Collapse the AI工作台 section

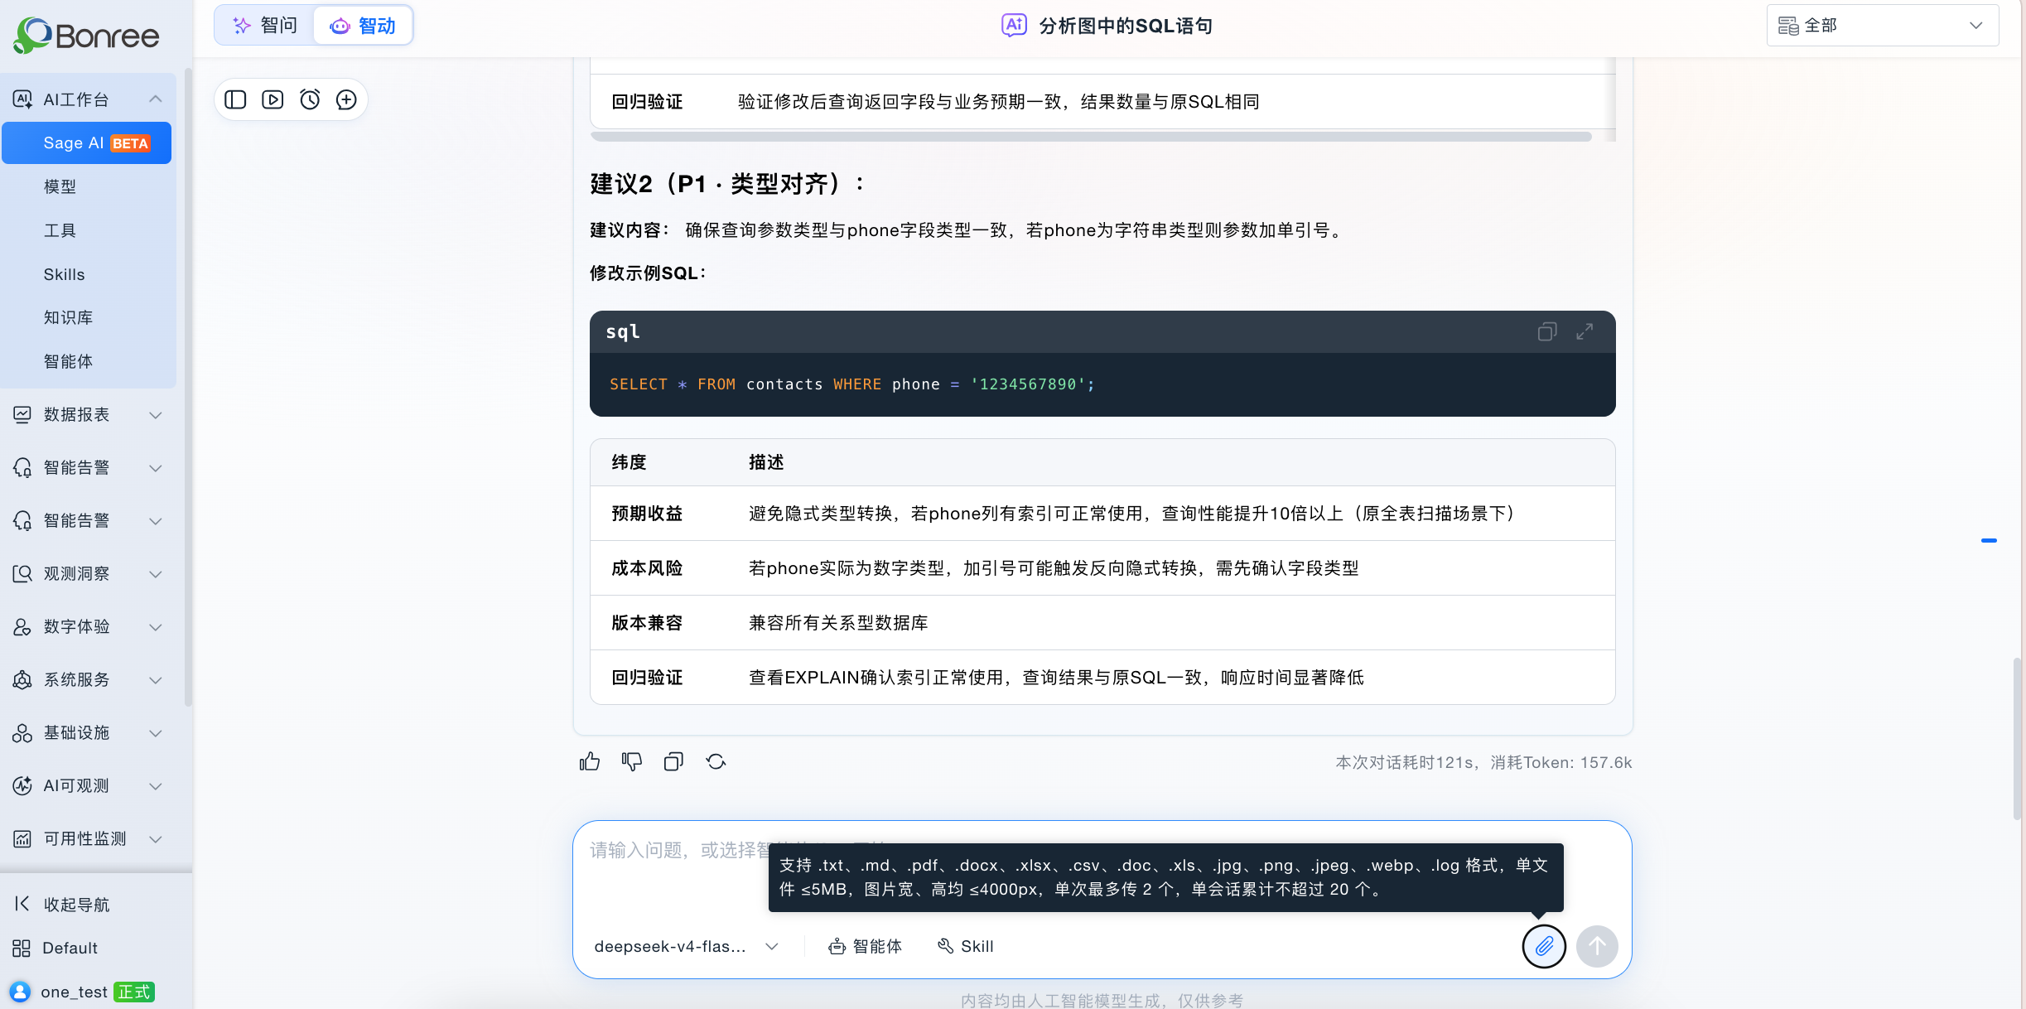pyautogui.click(x=156, y=99)
